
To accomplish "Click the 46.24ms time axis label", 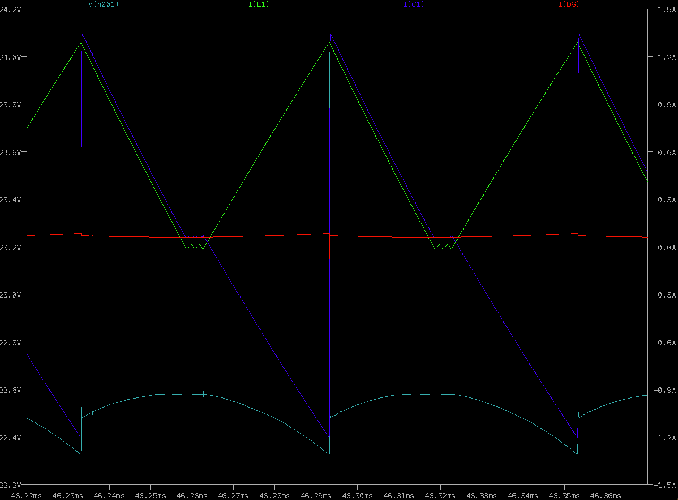I will [x=109, y=495].
